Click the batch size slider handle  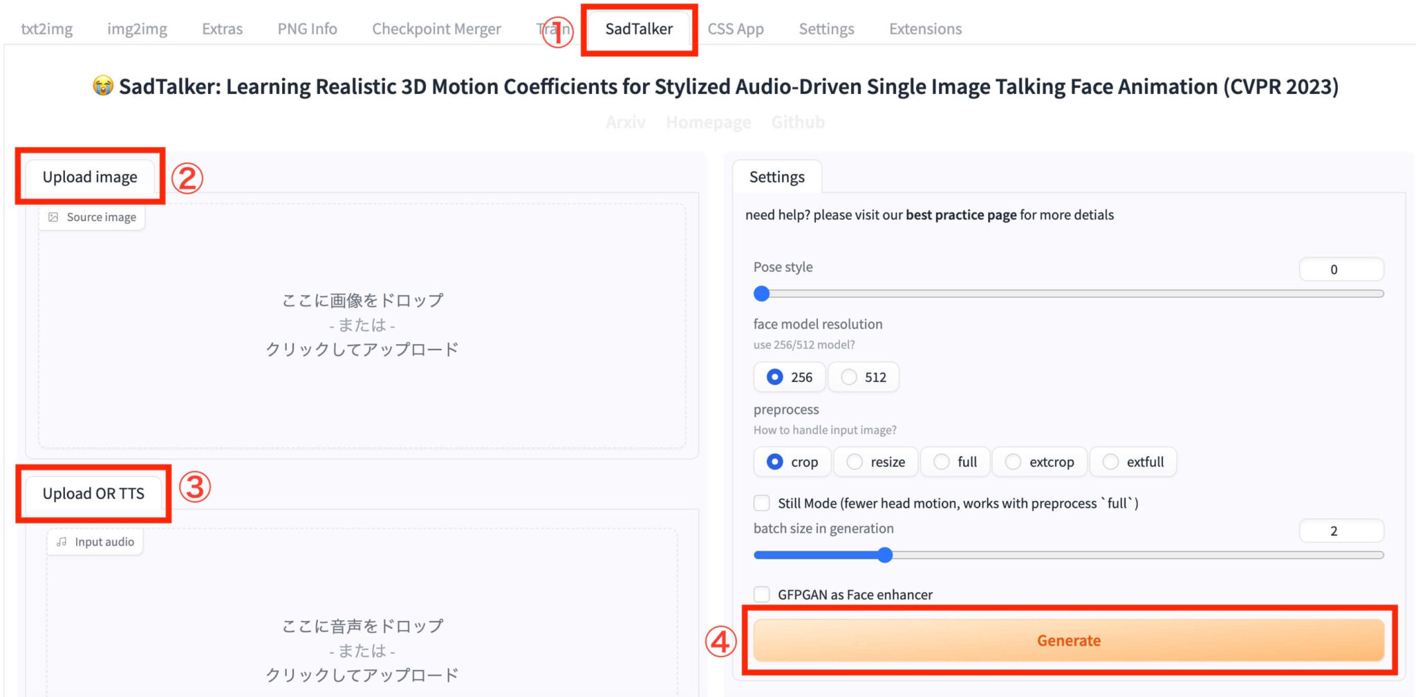click(886, 555)
